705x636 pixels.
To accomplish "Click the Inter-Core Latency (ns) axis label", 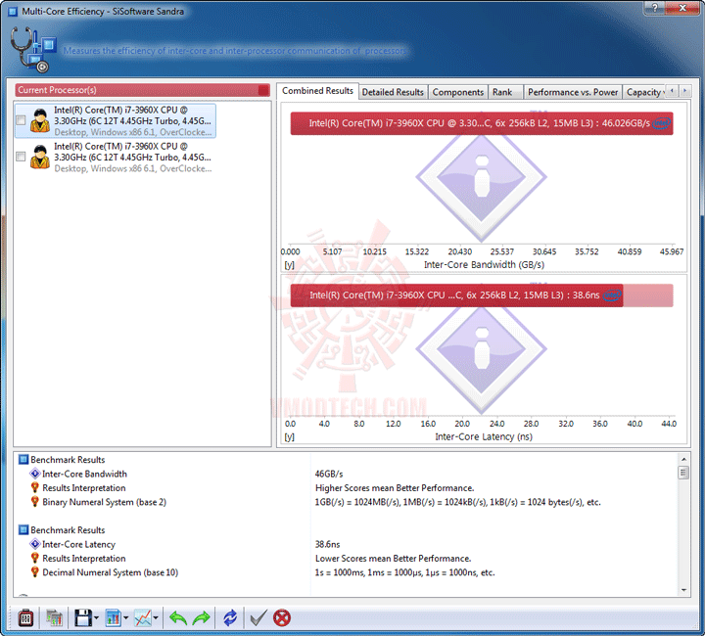I will tap(484, 436).
